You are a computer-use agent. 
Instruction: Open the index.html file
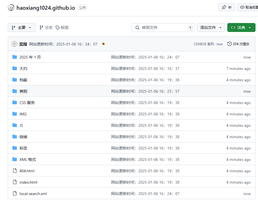click(x=28, y=182)
